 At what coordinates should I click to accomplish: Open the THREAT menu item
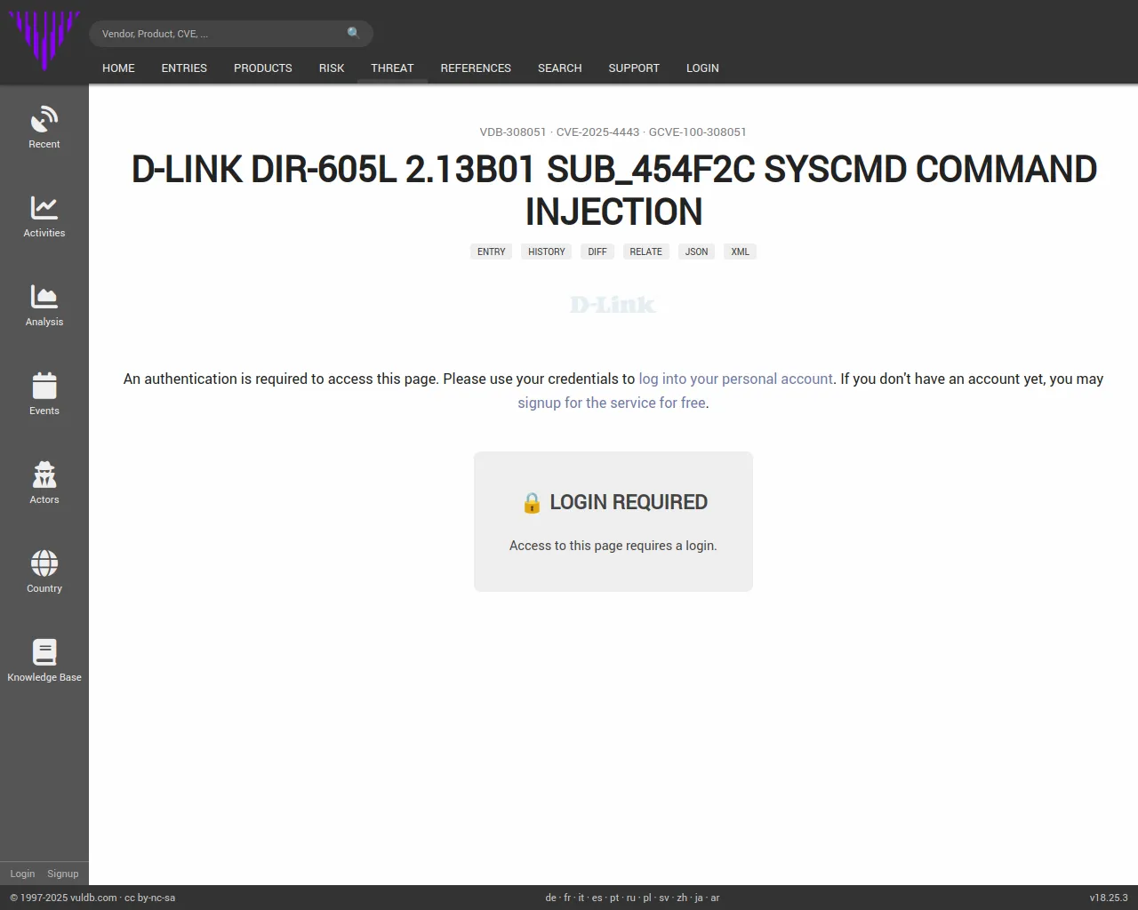[392, 68]
